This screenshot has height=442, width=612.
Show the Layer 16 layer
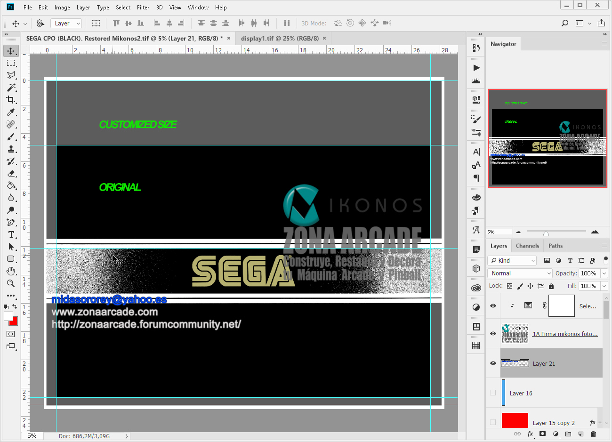click(492, 393)
